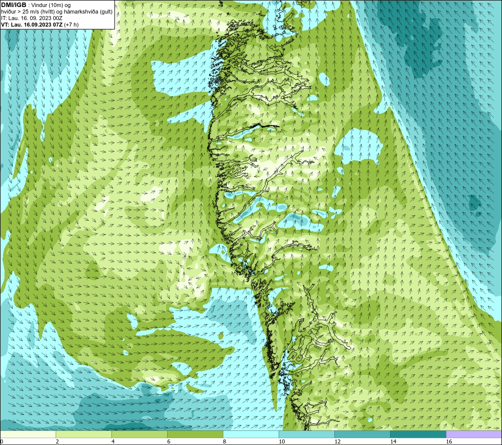The image size is (502, 445).
Task: Click the 2–4 m/s light green swatch
Action: [83, 434]
